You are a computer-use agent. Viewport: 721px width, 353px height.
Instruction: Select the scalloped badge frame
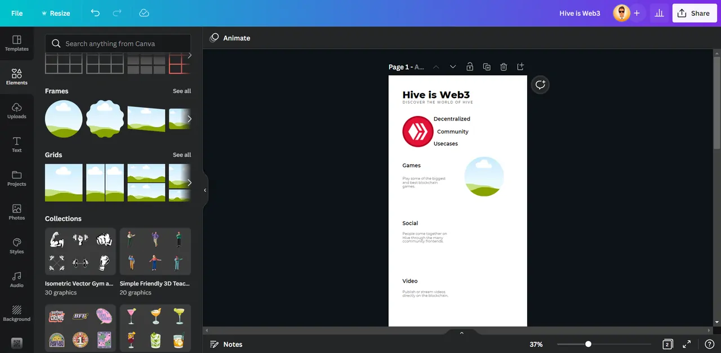point(105,119)
